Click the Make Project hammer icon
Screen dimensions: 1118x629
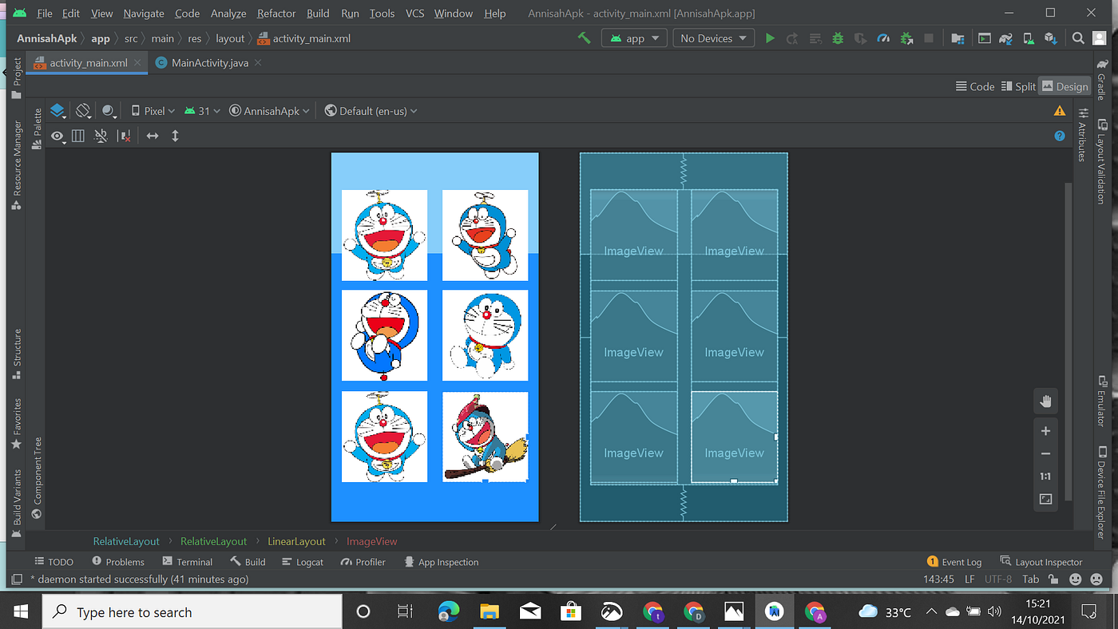[x=585, y=38]
